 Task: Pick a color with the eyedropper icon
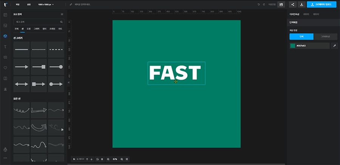pos(334,46)
